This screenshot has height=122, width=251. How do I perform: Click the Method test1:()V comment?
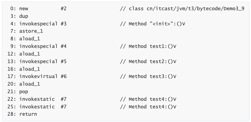tap(148, 46)
